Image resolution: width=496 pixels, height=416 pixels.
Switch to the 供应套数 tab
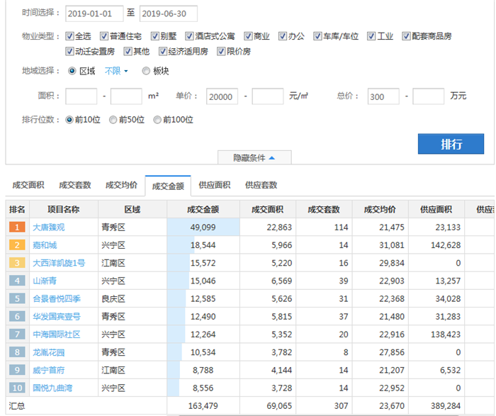(x=261, y=185)
